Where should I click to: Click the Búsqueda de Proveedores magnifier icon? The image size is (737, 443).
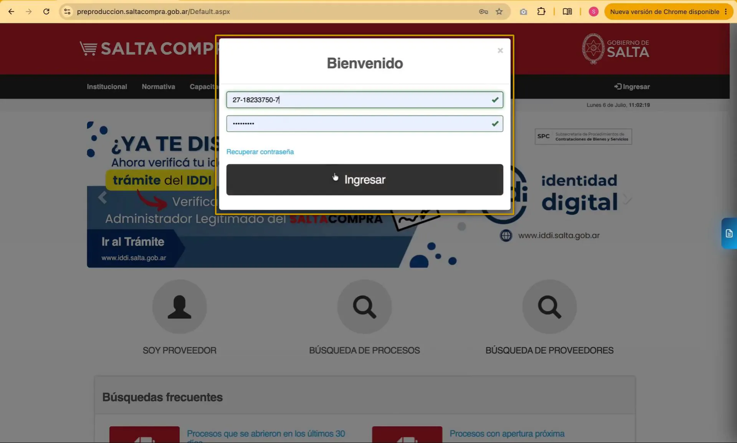(549, 307)
